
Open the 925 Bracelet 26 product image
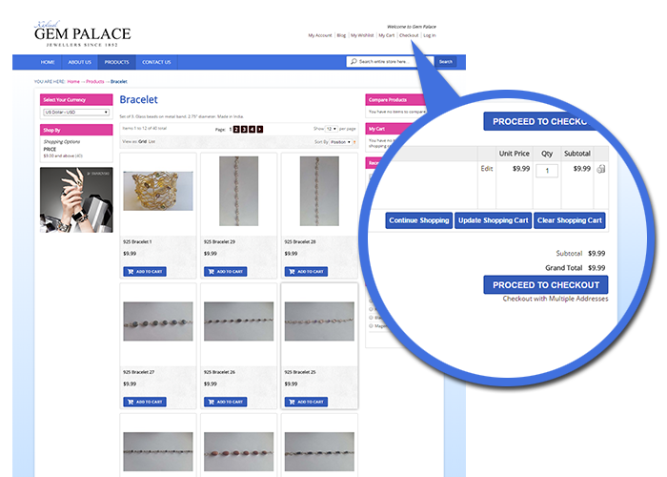coord(238,321)
